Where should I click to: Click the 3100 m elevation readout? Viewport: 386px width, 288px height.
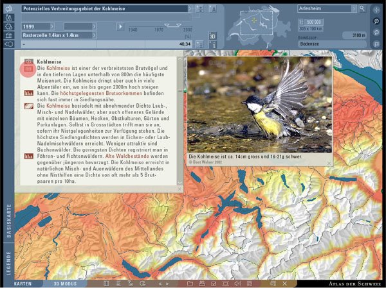tap(354, 36)
